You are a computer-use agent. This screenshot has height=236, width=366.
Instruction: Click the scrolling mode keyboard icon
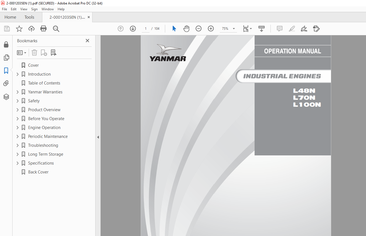(x=262, y=29)
